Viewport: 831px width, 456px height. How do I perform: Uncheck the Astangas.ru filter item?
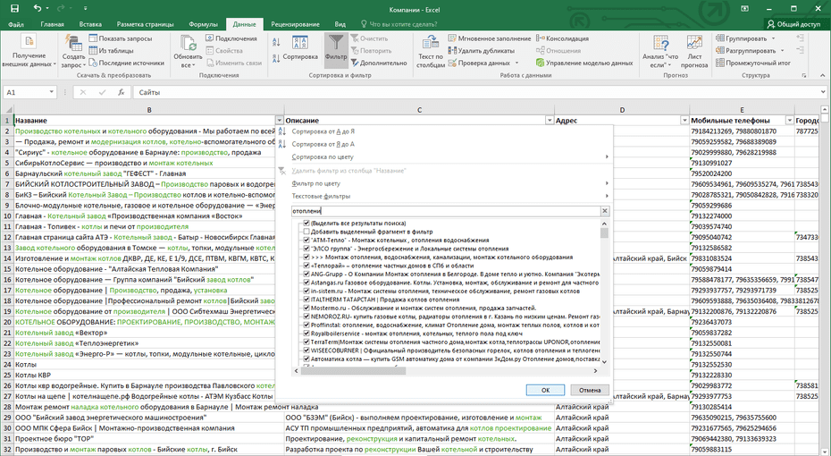(306, 283)
